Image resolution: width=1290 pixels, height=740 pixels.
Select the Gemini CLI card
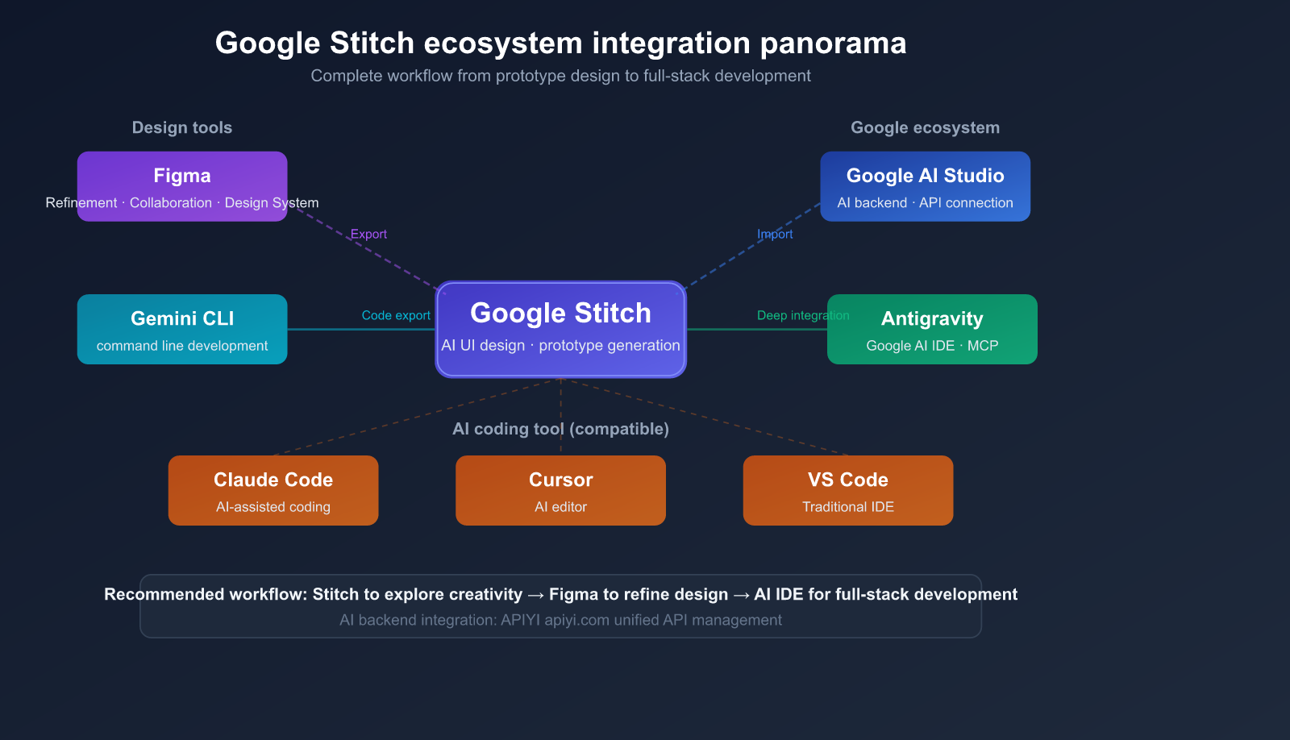(181, 328)
